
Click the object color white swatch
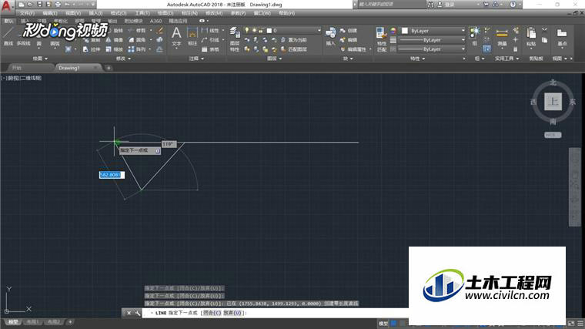pos(405,31)
